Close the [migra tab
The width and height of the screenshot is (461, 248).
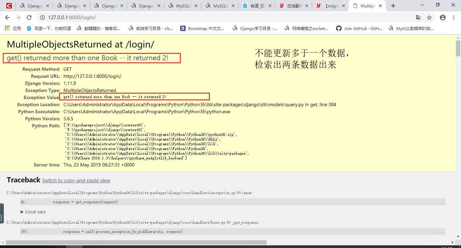(344, 6)
